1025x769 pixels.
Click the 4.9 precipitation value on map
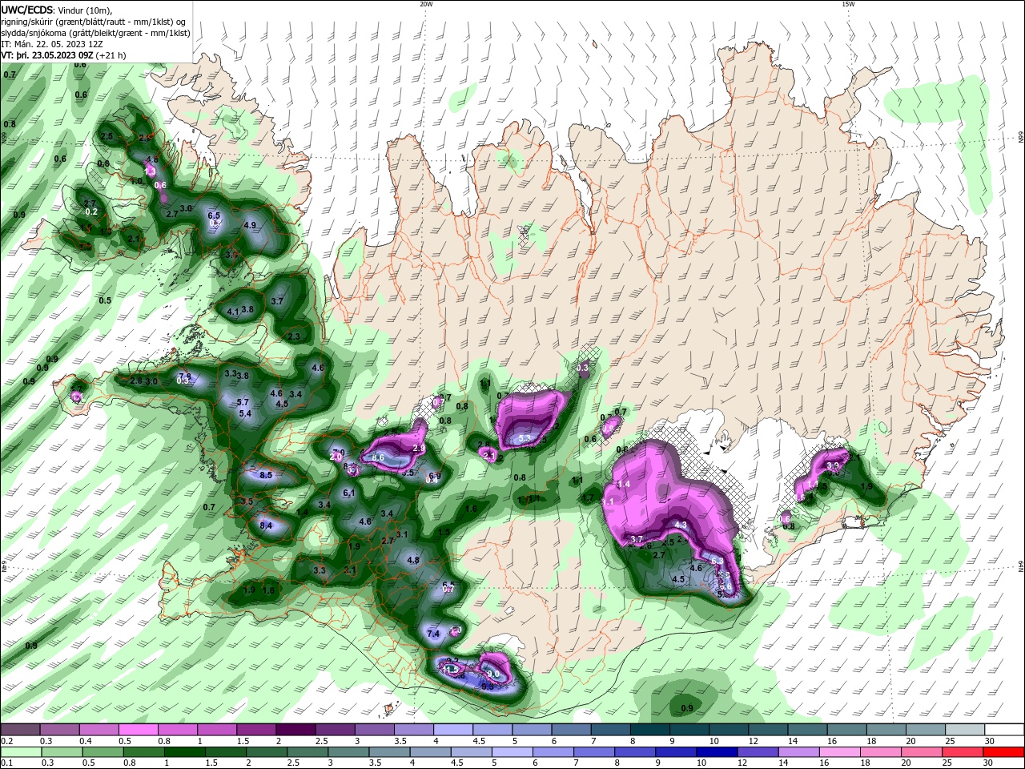pyautogui.click(x=250, y=225)
